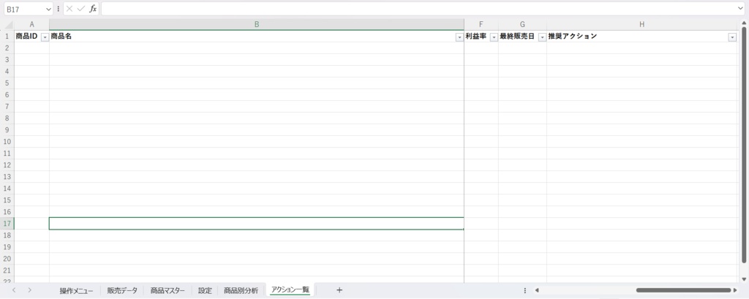
Task: Switch to the 販売データ sheet tab
Action: pyautogui.click(x=122, y=290)
